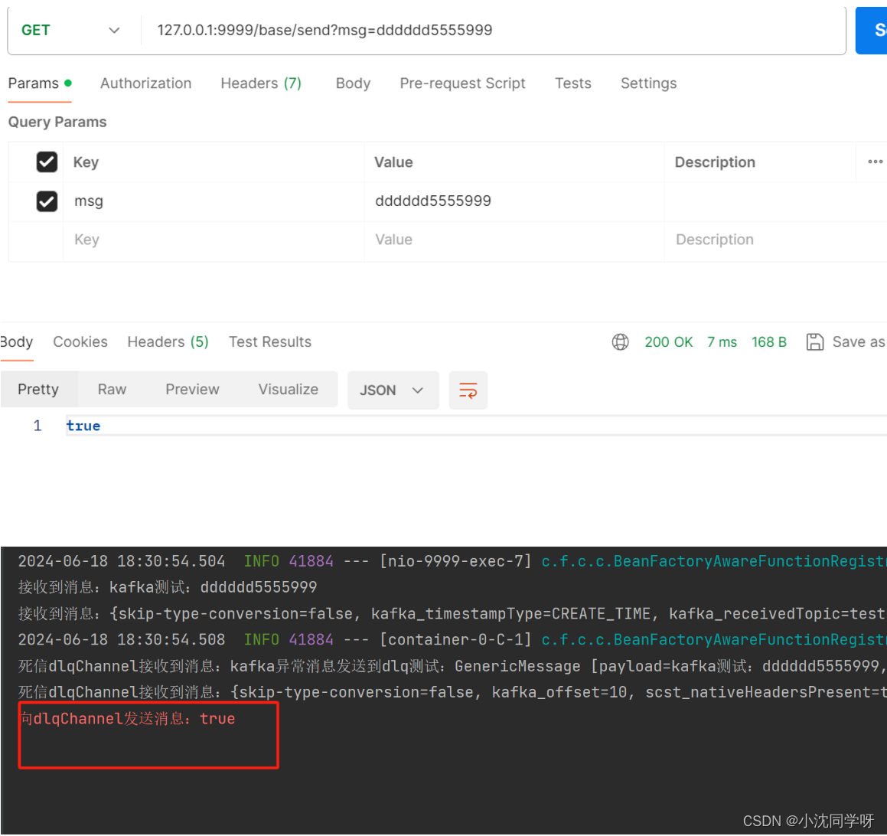Click the 200 OK status indicator

click(x=668, y=341)
